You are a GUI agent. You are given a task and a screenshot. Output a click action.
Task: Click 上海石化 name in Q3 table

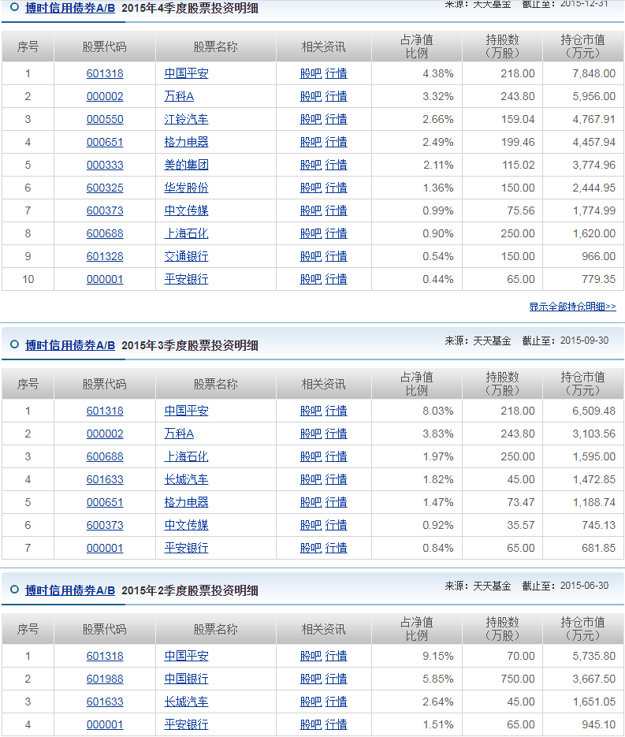[186, 456]
